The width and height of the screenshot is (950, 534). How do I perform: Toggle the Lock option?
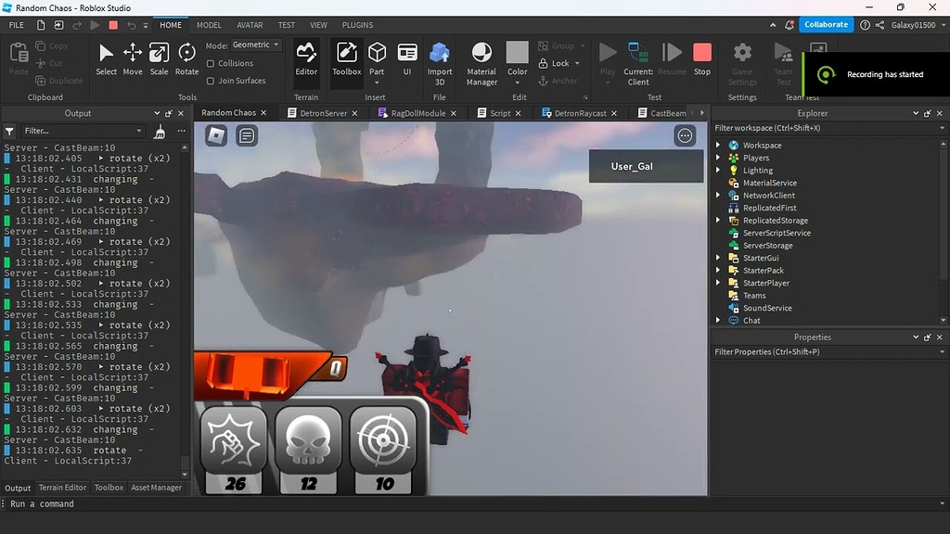pyautogui.click(x=557, y=63)
